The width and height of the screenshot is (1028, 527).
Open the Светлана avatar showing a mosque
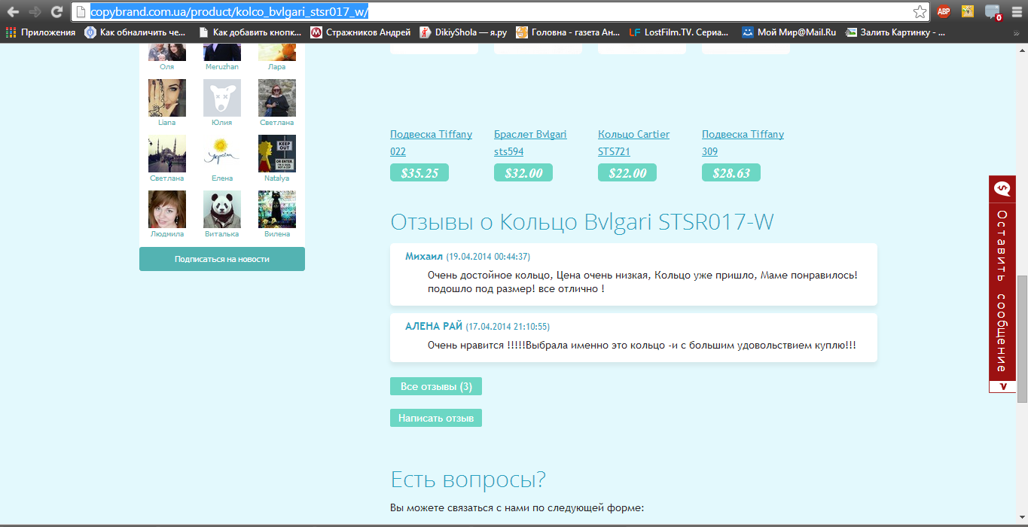tap(167, 154)
